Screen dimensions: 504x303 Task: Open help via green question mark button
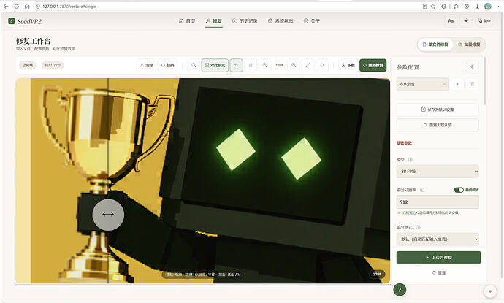(x=400, y=290)
